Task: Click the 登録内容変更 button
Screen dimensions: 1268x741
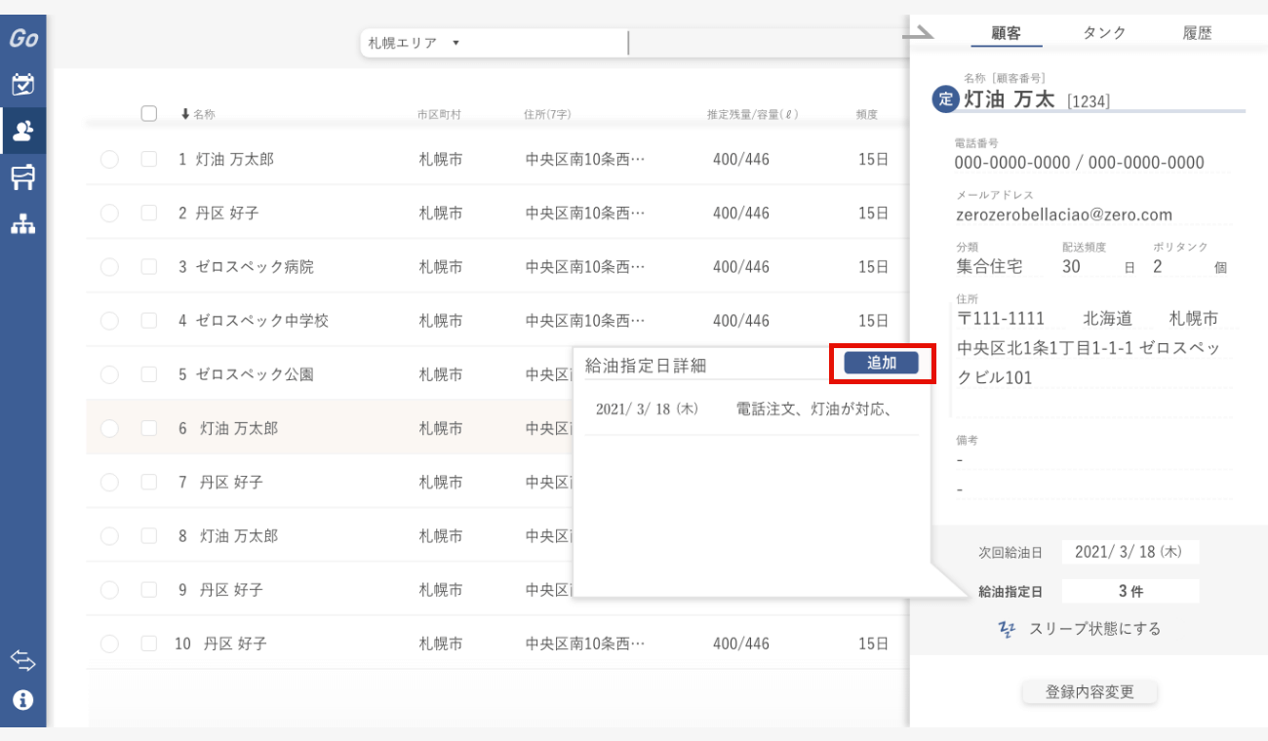Action: coord(1090,692)
